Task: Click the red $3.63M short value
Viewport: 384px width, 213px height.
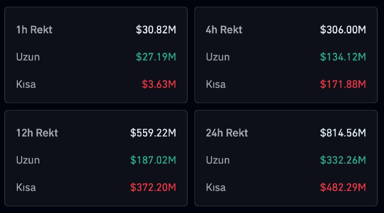Action: coord(159,84)
